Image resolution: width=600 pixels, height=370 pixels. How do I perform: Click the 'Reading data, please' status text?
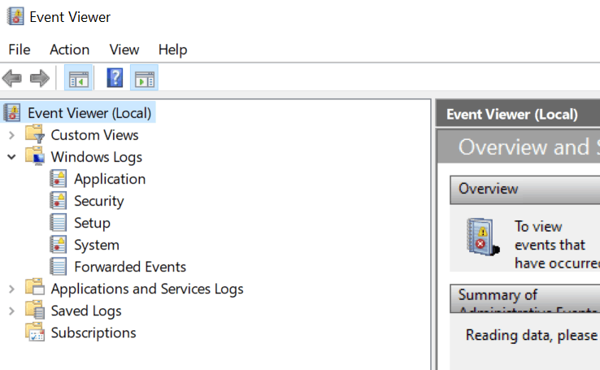pyautogui.click(x=532, y=336)
